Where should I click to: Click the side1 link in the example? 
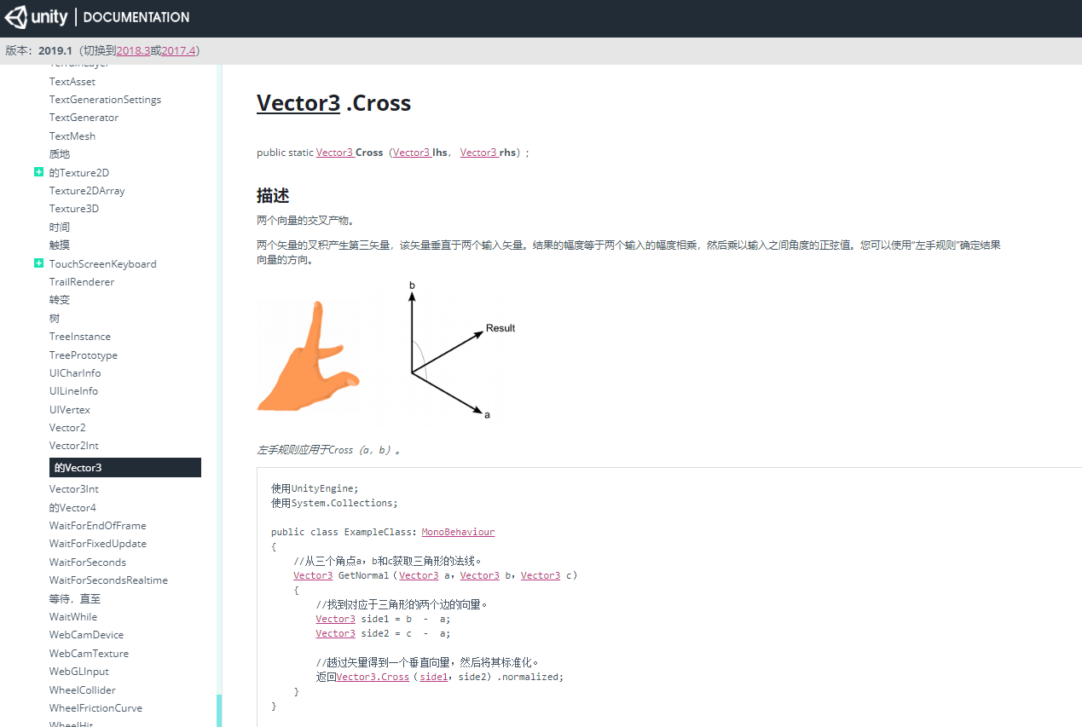(431, 676)
